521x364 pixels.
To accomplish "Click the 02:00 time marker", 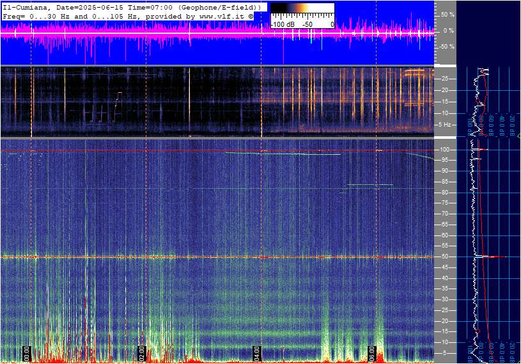I will click(141, 353).
